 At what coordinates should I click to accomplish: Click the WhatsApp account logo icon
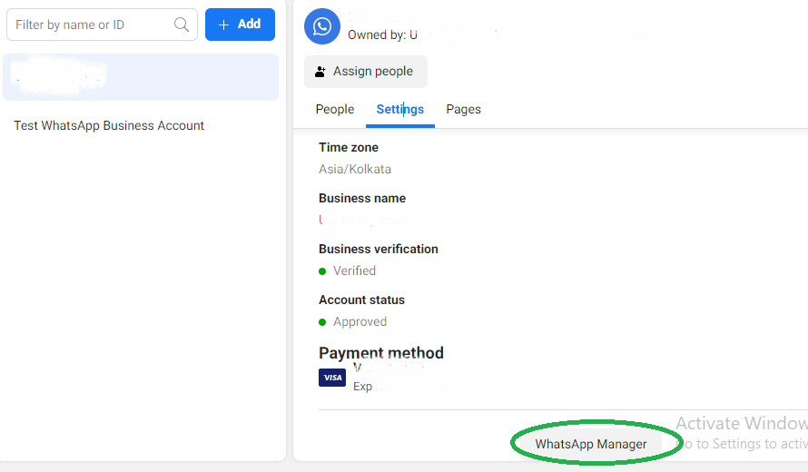322,26
